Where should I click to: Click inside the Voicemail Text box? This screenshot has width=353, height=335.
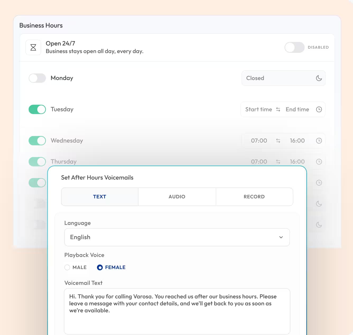(177, 311)
